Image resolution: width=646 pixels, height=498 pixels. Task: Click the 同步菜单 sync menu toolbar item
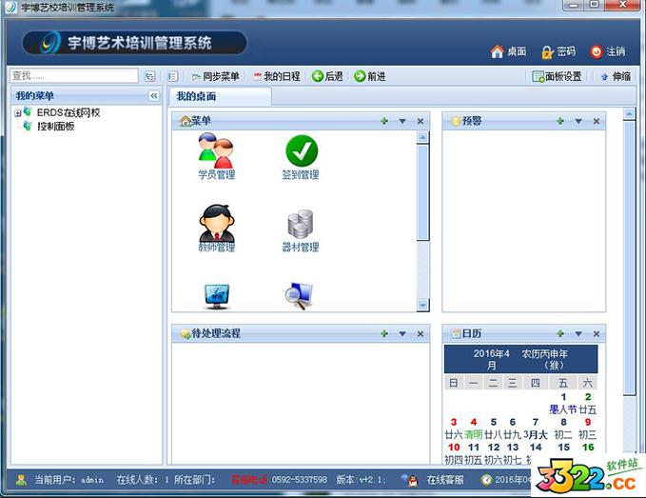(x=216, y=76)
